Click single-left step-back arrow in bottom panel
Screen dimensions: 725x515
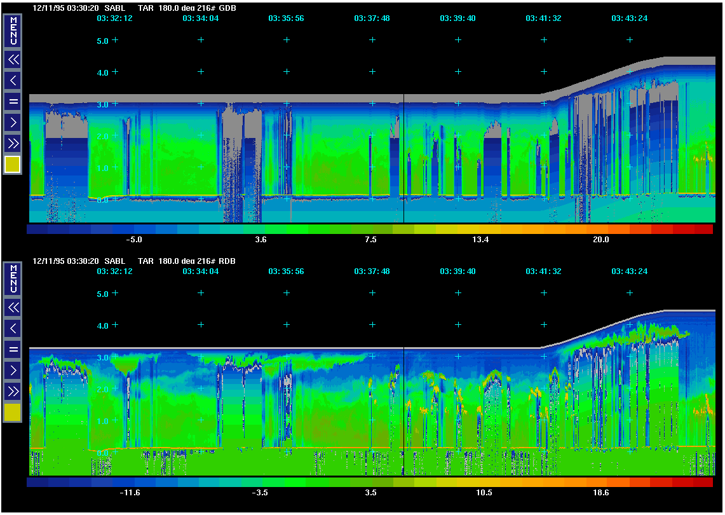click(x=13, y=328)
